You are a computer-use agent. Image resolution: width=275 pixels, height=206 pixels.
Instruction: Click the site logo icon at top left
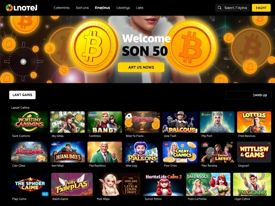[9, 8]
